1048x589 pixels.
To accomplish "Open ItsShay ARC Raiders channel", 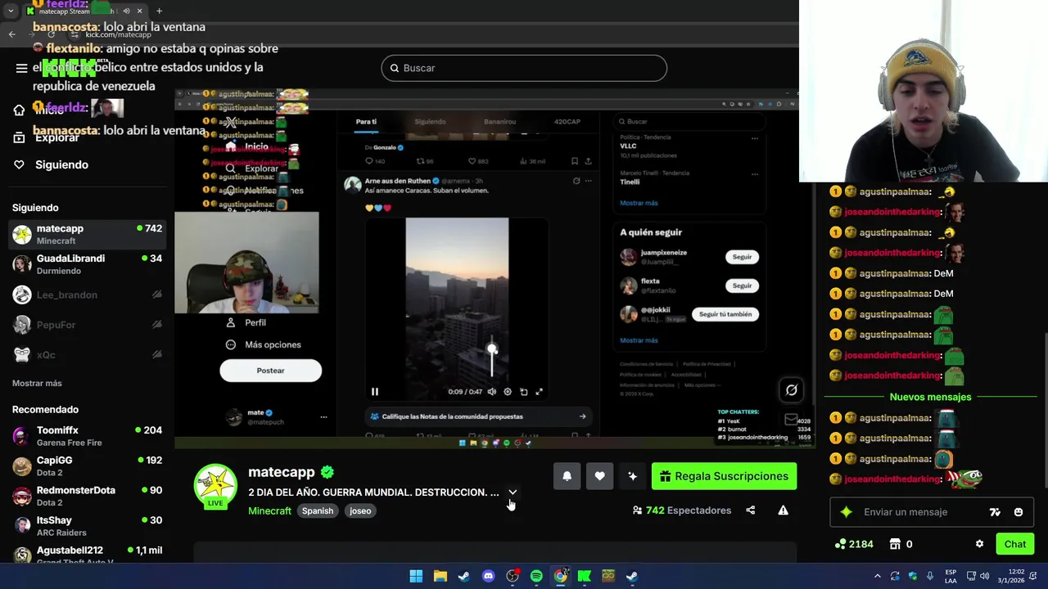I will (x=88, y=526).
